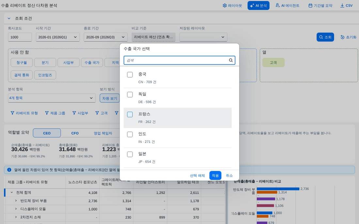This screenshot has width=359, height=224.
Task: Select the 인코텀즈 dimension chip
Action: (x=45, y=75)
